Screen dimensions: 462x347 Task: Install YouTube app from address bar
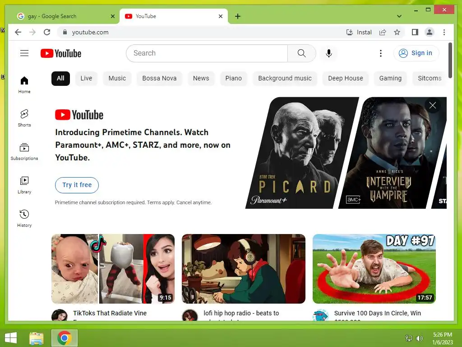359,32
